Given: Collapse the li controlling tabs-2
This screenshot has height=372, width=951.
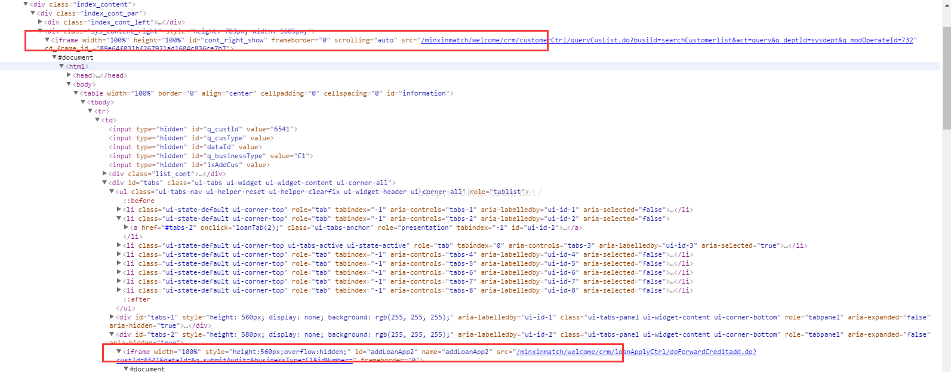Looking at the screenshot, I should point(119,219).
